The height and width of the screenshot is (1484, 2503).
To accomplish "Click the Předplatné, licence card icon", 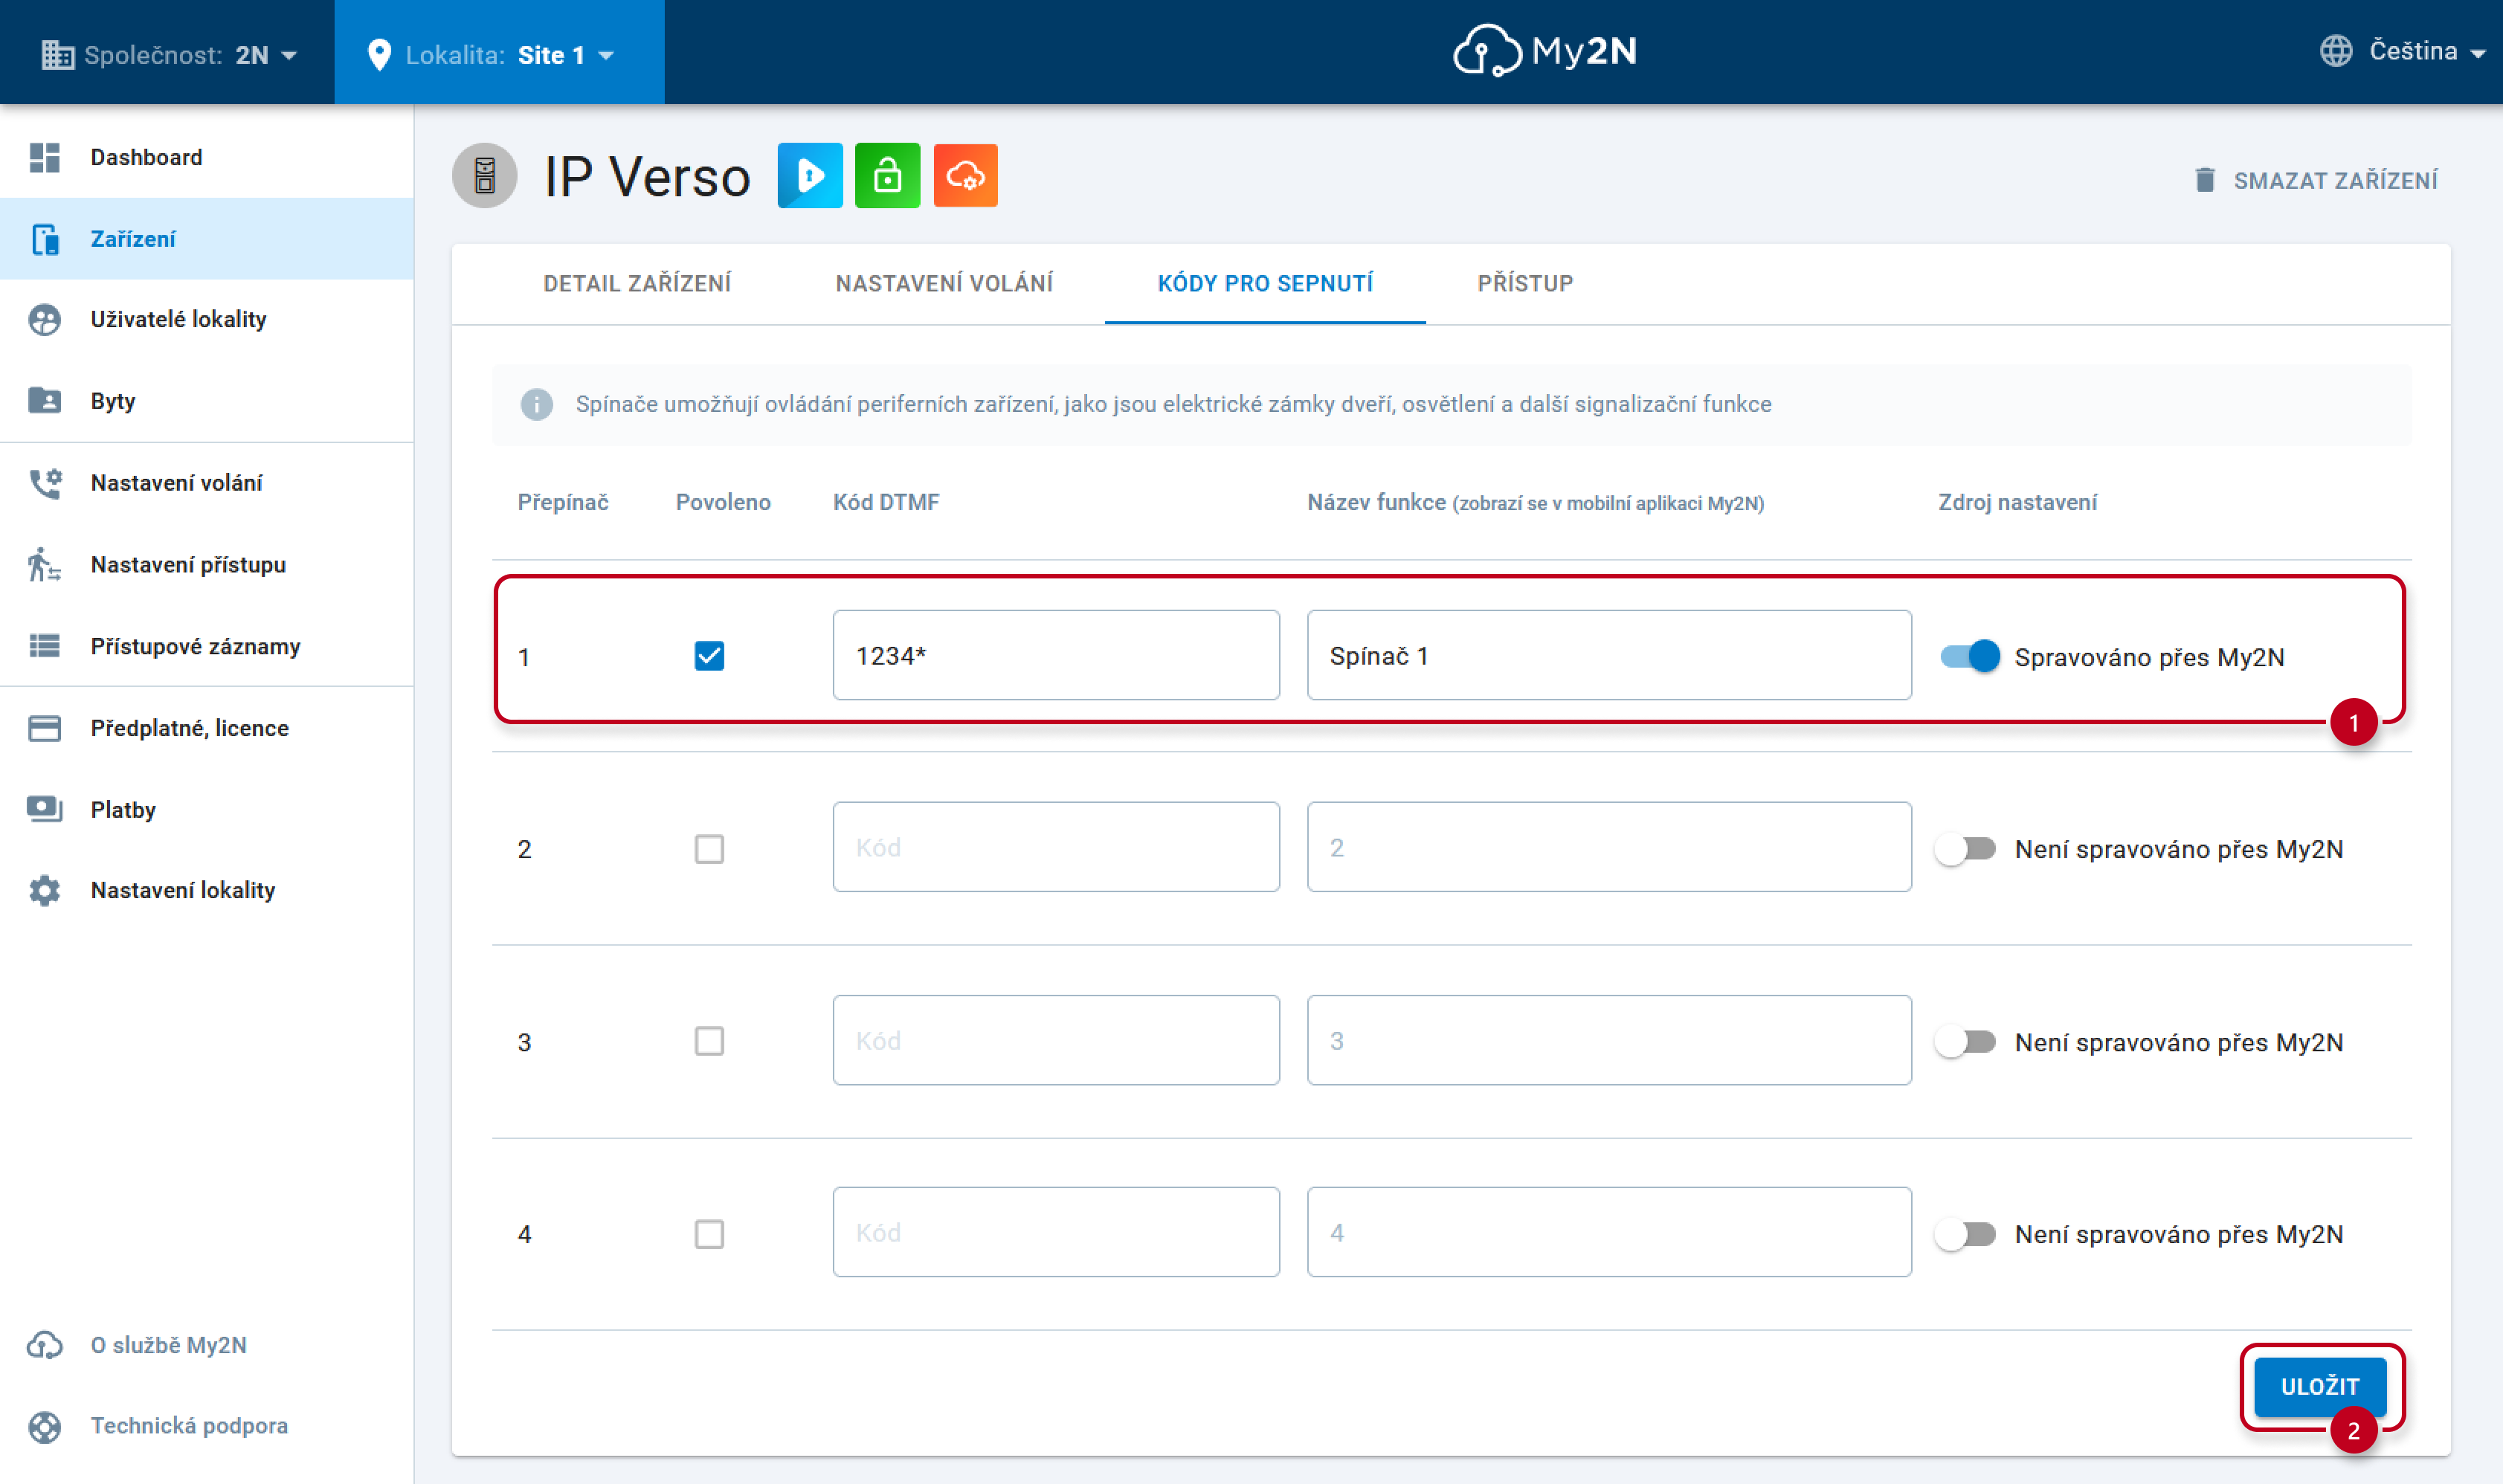I will tap(45, 728).
